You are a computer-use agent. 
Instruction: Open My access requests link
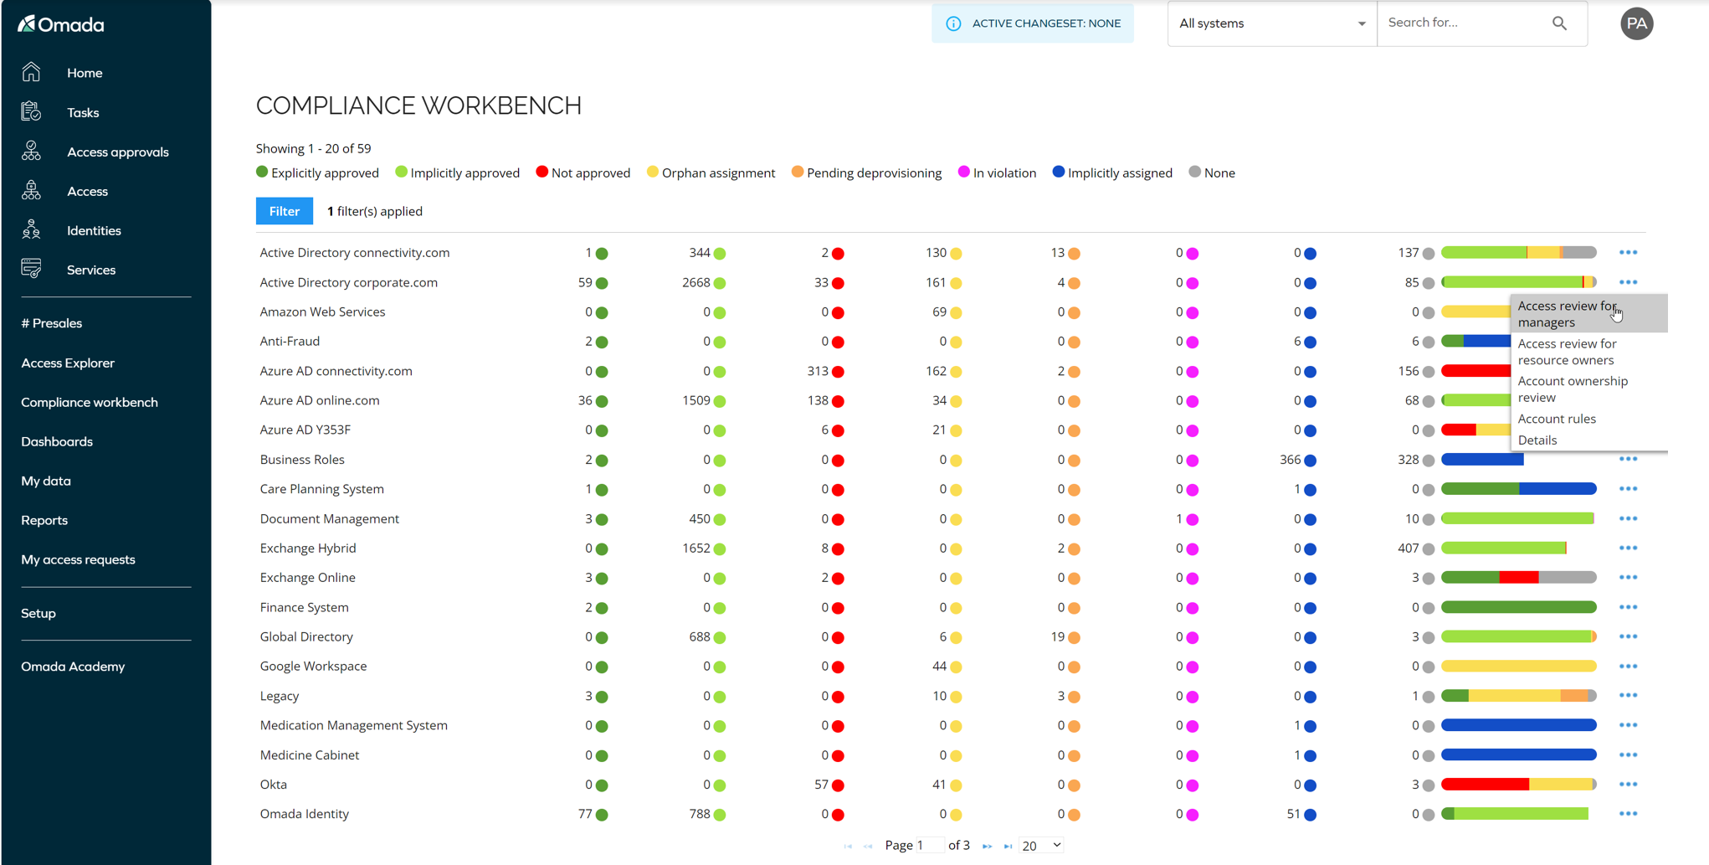coord(78,559)
